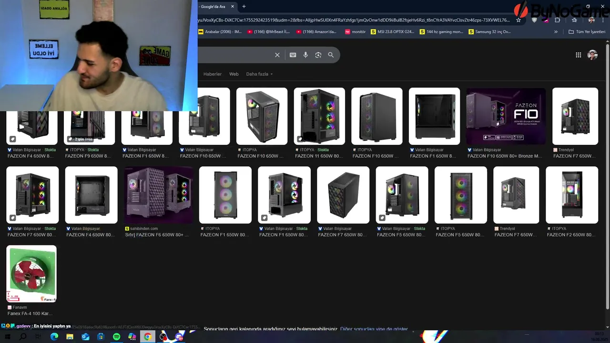
Task: Click the sahibinden.com source label
Action: (x=143, y=229)
